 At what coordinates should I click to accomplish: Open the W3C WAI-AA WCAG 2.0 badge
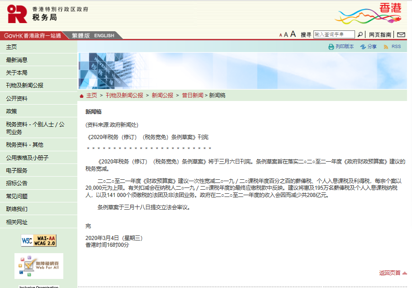pyautogui.click(x=39, y=240)
